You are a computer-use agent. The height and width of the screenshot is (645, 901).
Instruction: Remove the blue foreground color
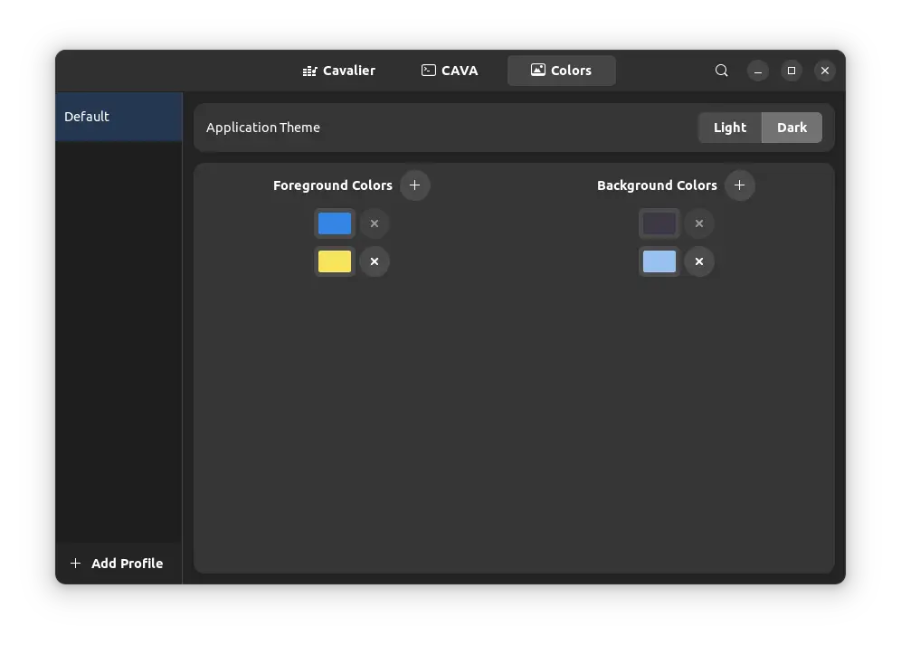[x=375, y=223]
